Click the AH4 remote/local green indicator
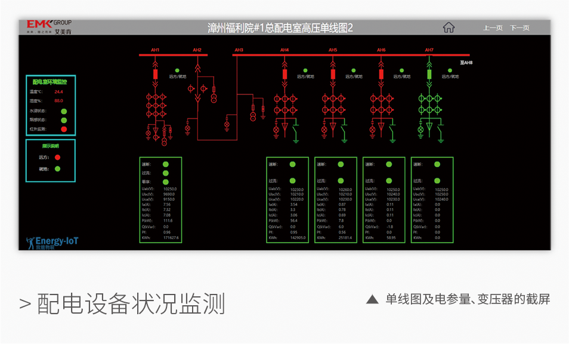The height and width of the screenshot is (344, 569). pos(305,70)
